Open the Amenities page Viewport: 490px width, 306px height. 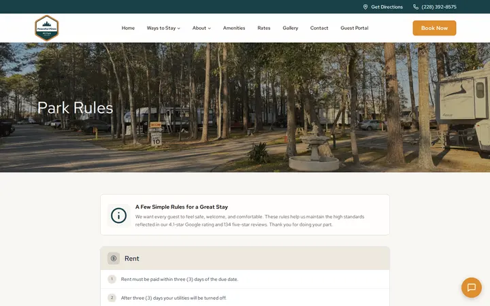click(234, 28)
